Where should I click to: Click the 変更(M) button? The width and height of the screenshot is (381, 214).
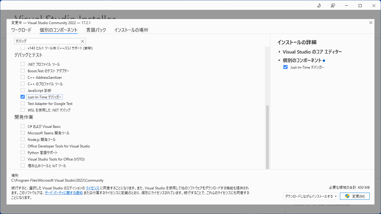click(355, 196)
